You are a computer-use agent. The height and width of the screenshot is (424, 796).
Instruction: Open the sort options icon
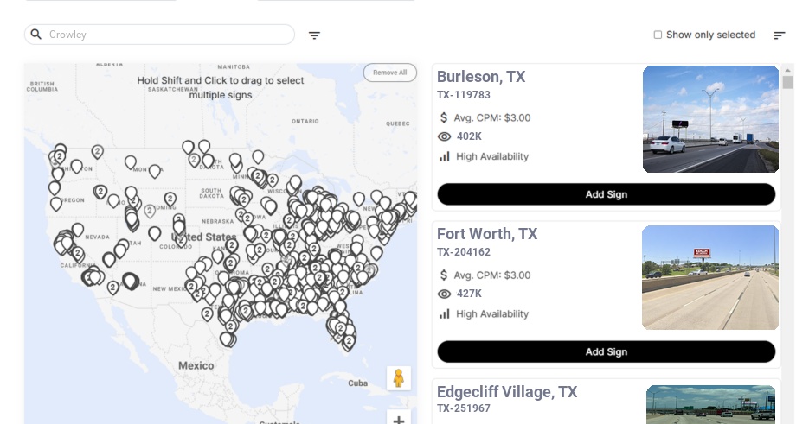tap(779, 35)
